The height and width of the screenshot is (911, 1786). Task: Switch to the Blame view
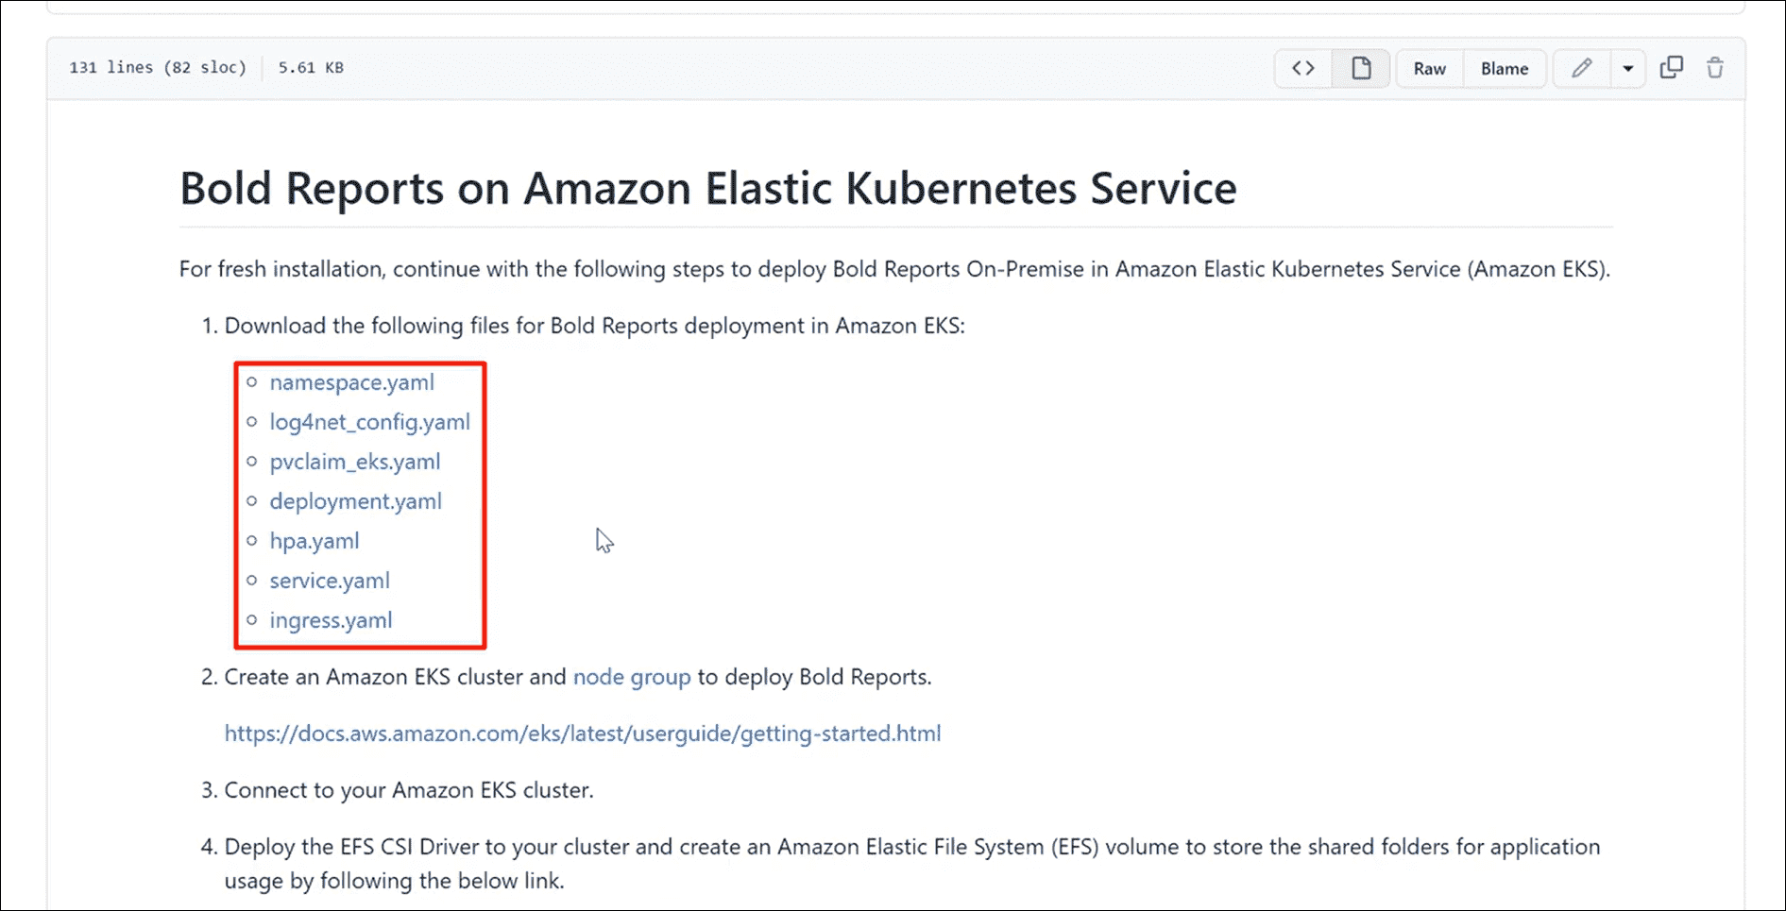point(1504,68)
